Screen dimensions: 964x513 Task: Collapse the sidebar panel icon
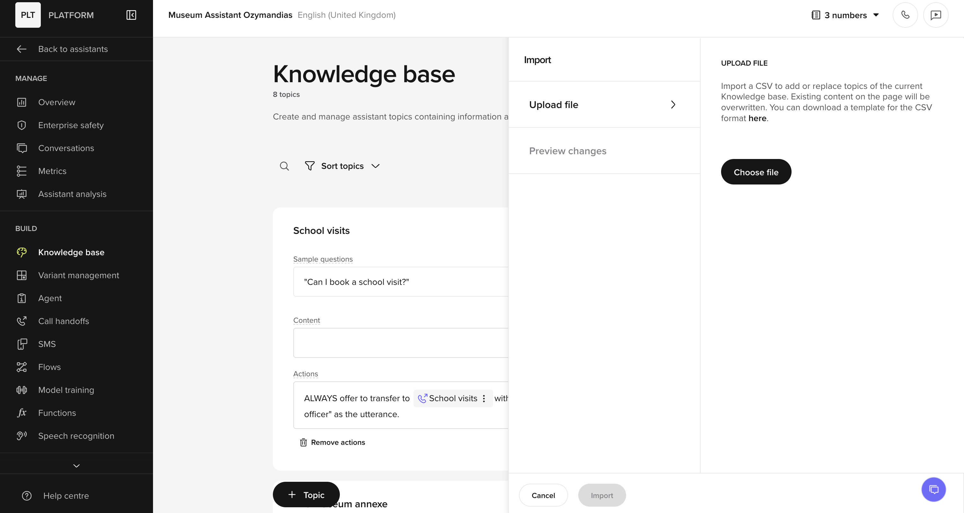coord(131,15)
